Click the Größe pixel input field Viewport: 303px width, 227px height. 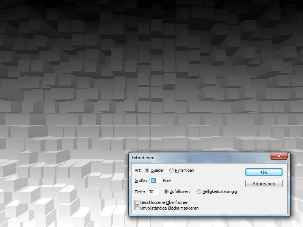(155, 180)
